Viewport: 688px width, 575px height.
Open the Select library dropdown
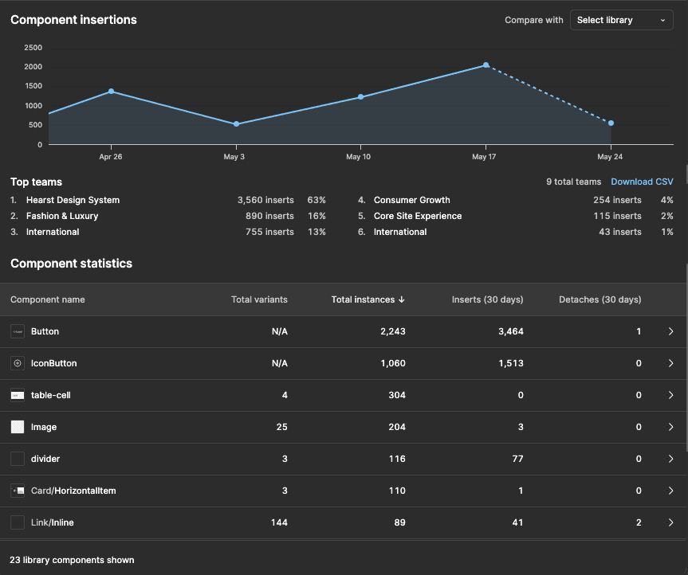pyautogui.click(x=621, y=19)
